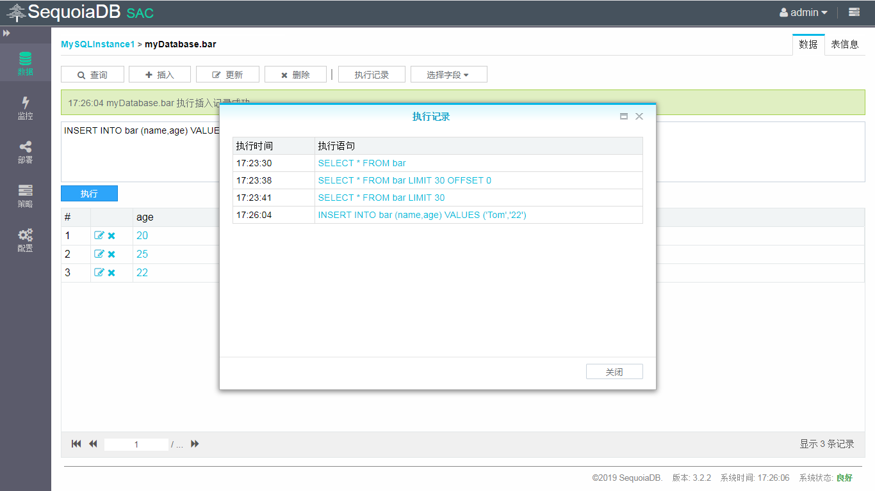This screenshot has height=491, width=875.
Task: Click the page number input field
Action: [x=136, y=444]
